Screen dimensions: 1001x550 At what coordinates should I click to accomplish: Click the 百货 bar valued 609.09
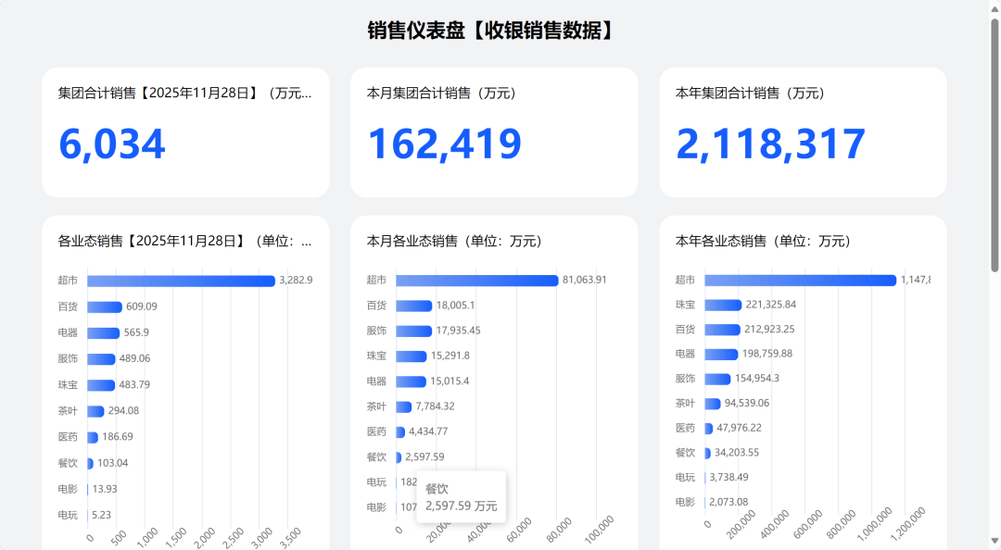[x=105, y=306]
